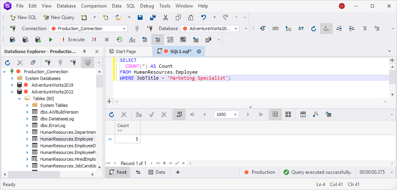This screenshot has width=397, height=190.
Task: Click the New Query button
Action: point(59,17)
